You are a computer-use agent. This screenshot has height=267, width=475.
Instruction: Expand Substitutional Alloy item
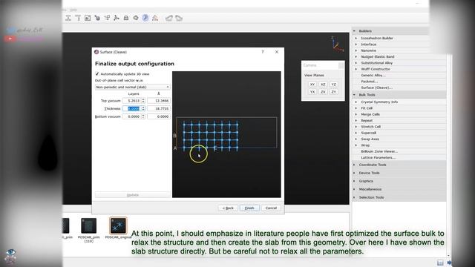(356, 63)
